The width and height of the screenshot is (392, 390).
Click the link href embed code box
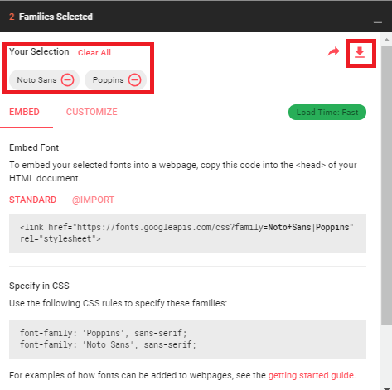click(187, 234)
